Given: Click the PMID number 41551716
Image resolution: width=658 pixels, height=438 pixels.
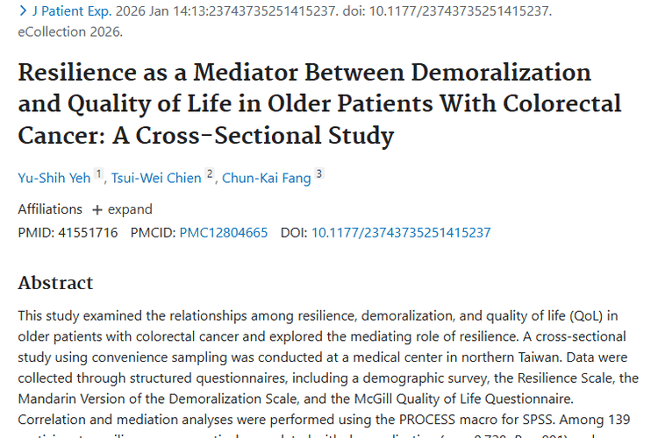Looking at the screenshot, I should coord(86,233).
